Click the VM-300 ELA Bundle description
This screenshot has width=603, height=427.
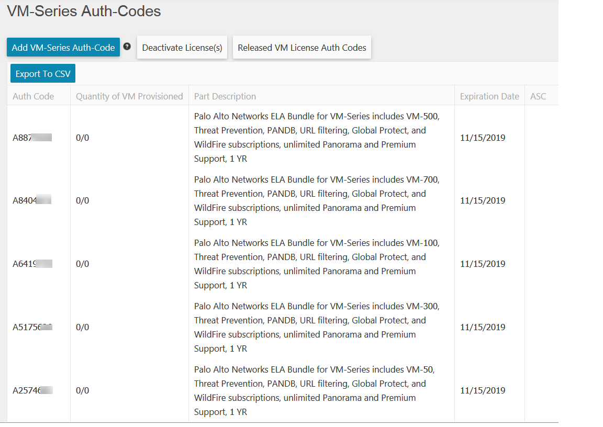pos(317,327)
